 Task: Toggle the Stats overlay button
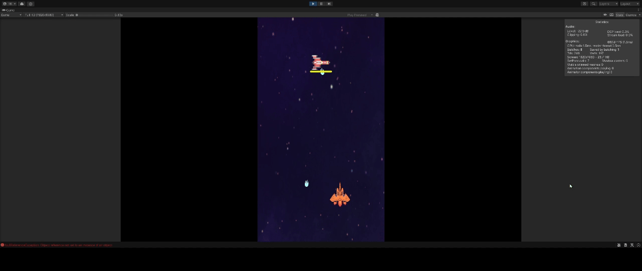619,15
